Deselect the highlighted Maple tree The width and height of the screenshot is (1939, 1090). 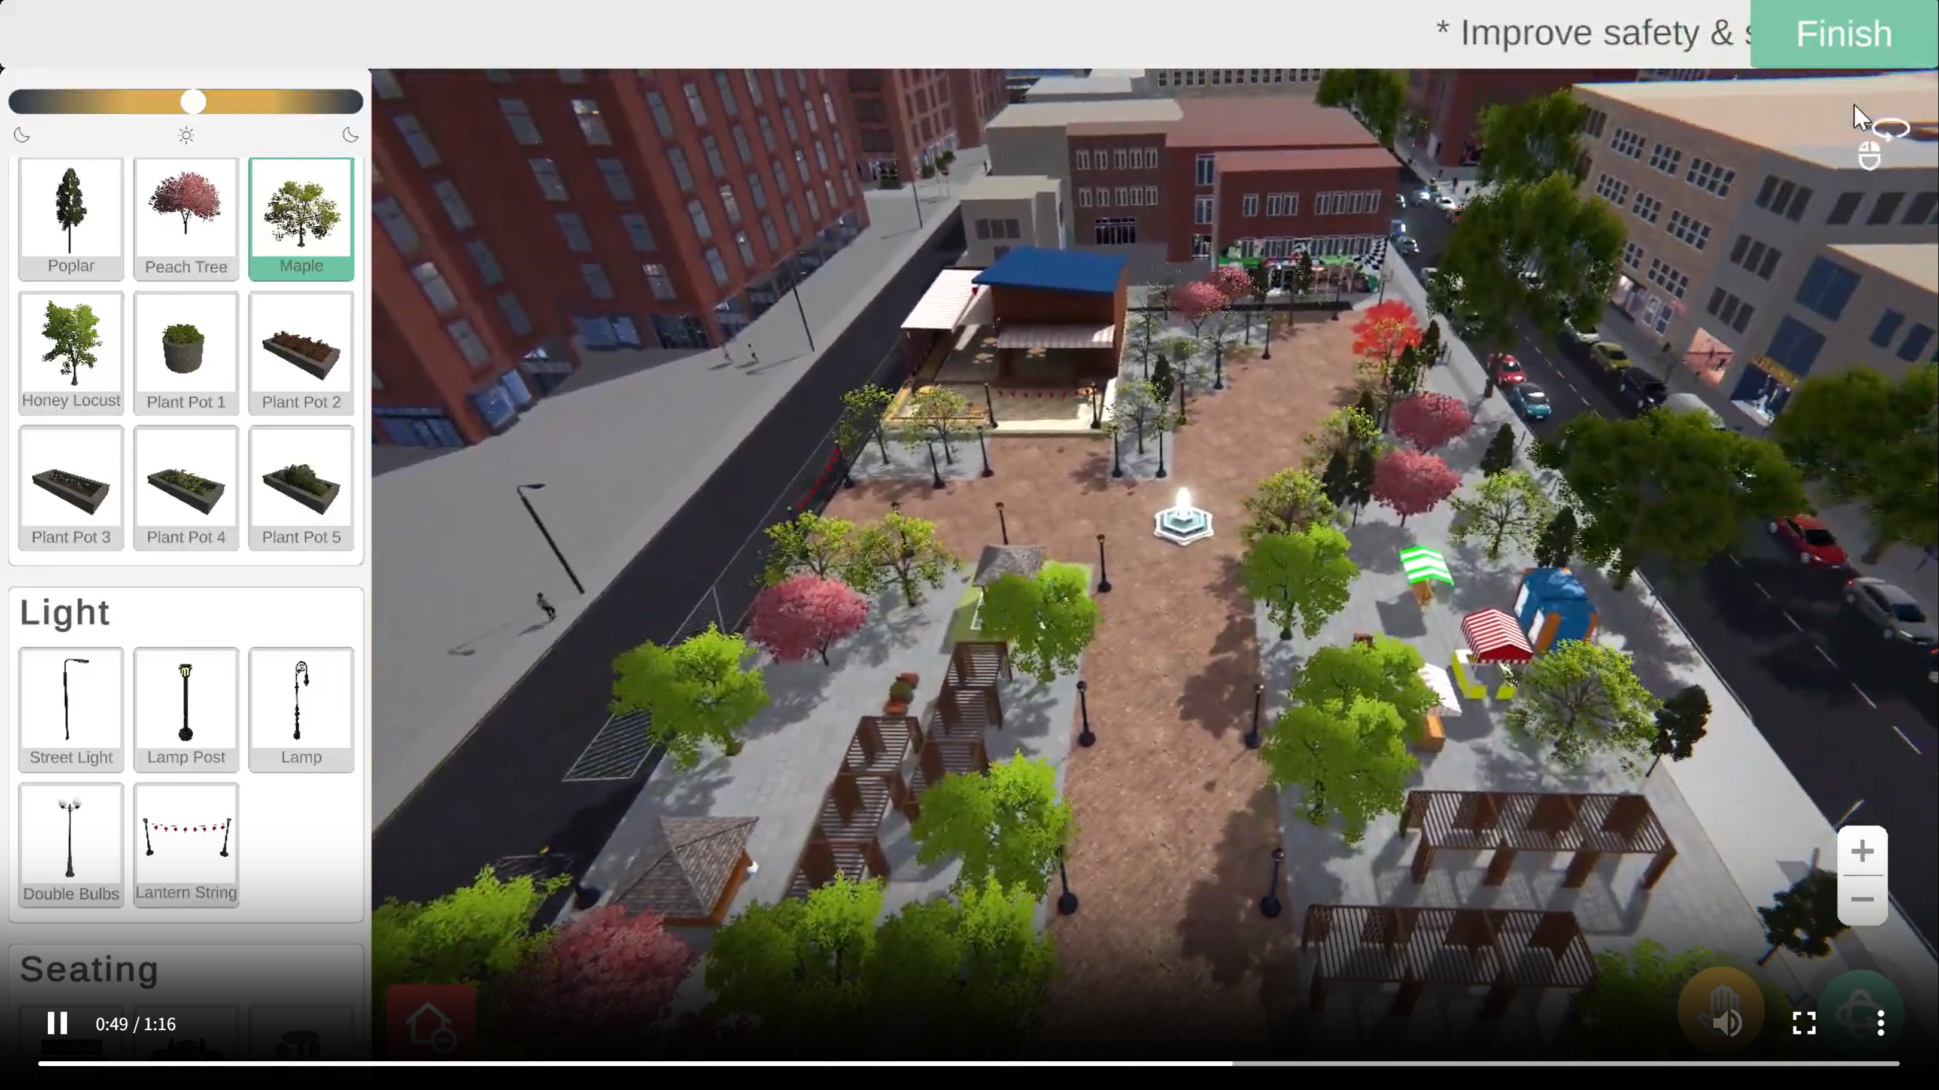pos(301,218)
